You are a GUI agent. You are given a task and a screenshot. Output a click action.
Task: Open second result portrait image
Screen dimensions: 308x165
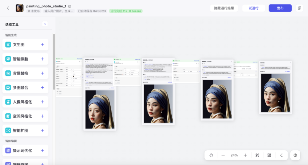[x=158, y=104]
